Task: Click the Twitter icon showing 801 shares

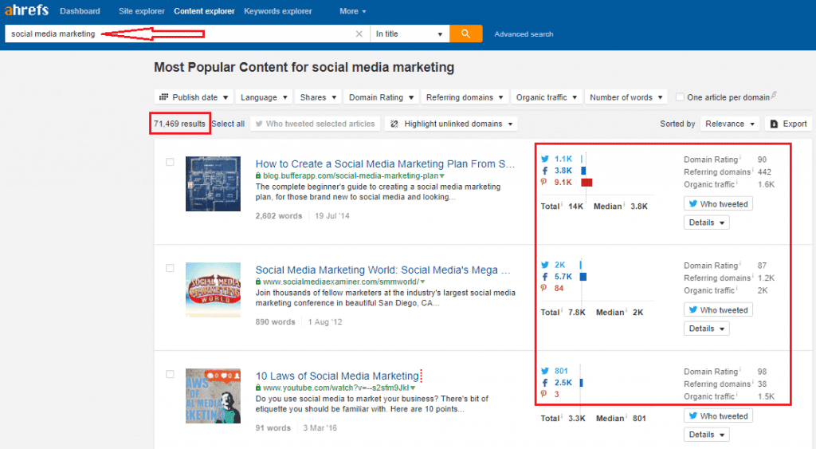Action: coord(545,371)
